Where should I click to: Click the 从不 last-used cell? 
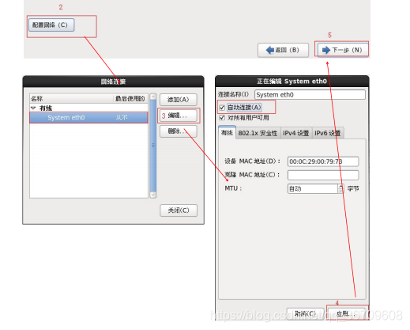point(122,118)
